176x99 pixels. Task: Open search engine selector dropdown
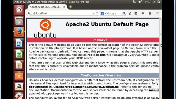pyautogui.click(x=105, y=13)
